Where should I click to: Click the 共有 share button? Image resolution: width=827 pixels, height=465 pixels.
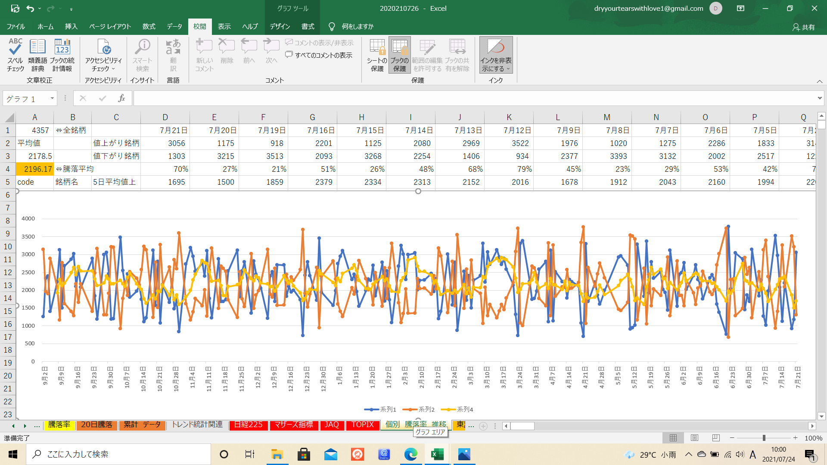(x=804, y=27)
